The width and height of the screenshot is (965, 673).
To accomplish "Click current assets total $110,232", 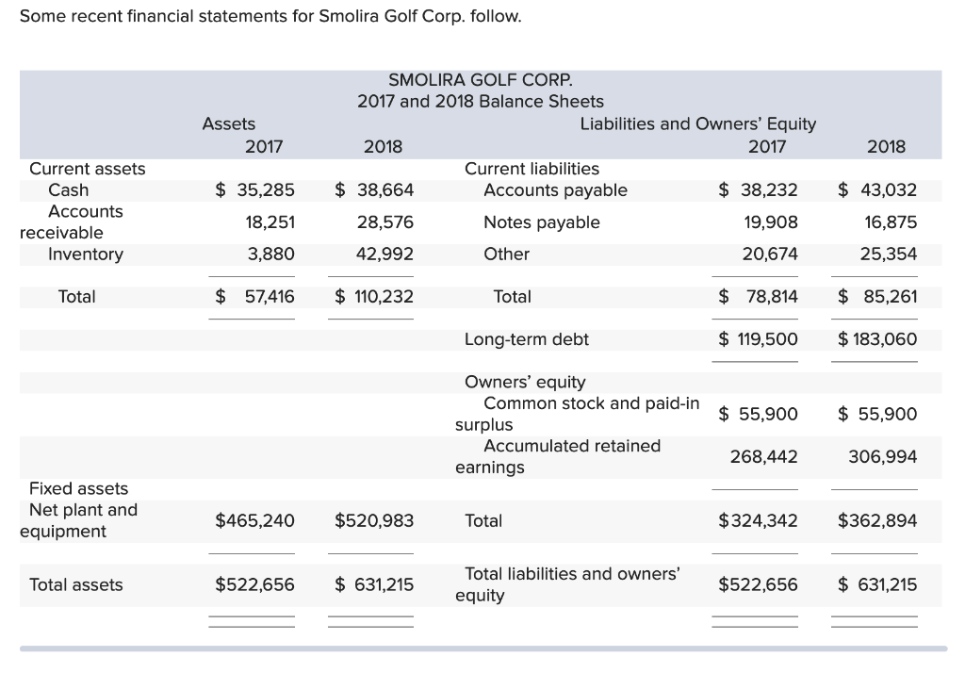I will [x=374, y=297].
